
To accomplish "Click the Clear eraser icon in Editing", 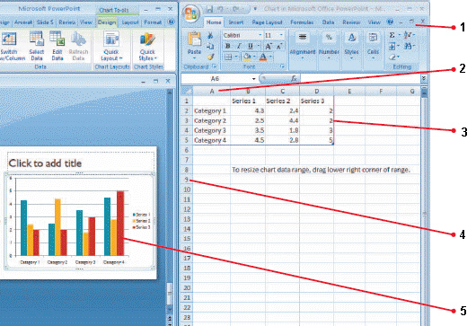I will [392, 57].
